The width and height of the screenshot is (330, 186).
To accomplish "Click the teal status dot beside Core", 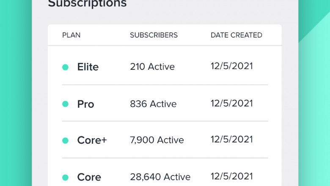I will tap(65, 177).
